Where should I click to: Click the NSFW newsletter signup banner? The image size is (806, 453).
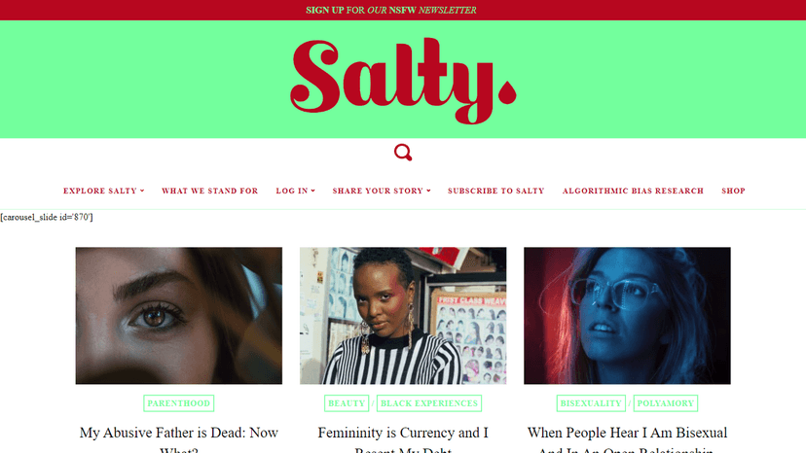tap(391, 10)
